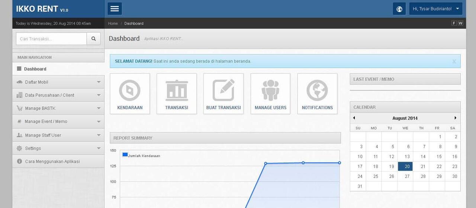This screenshot has height=208, width=476.
Task: Click the Report Summary panel header
Action: click(x=225, y=138)
